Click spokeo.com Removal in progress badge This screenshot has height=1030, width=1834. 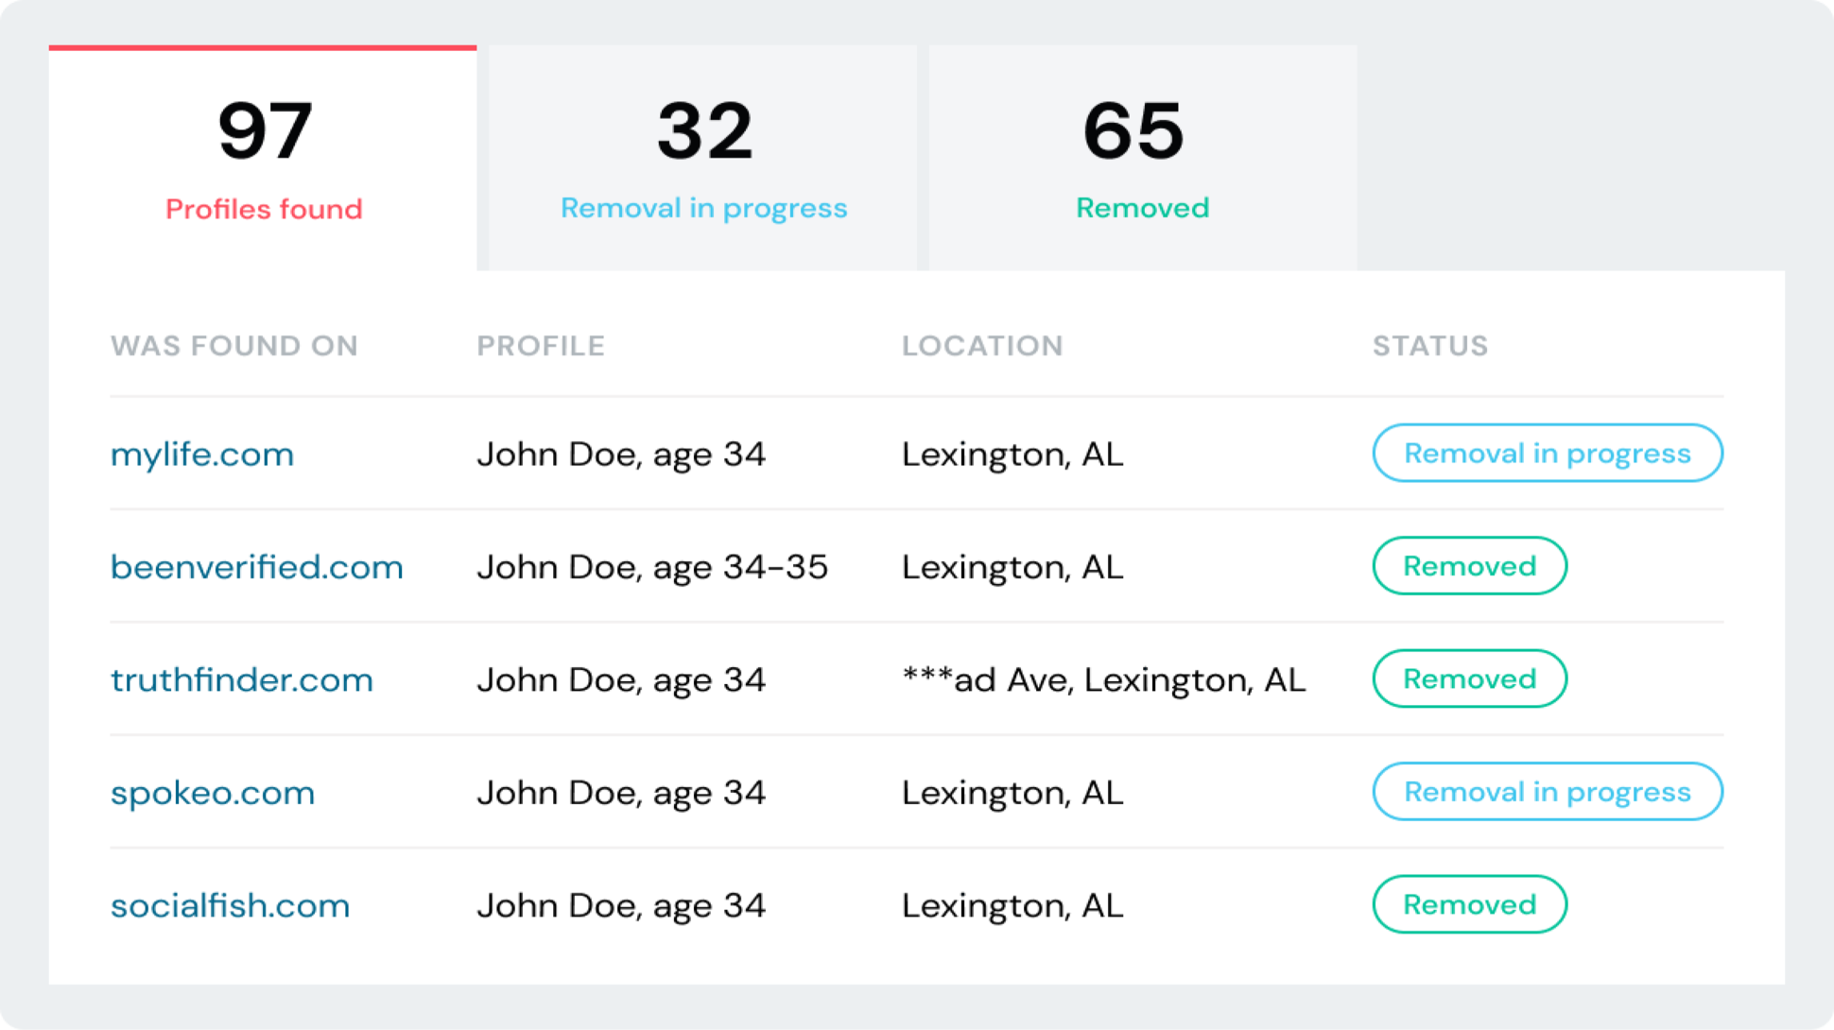[1547, 792]
